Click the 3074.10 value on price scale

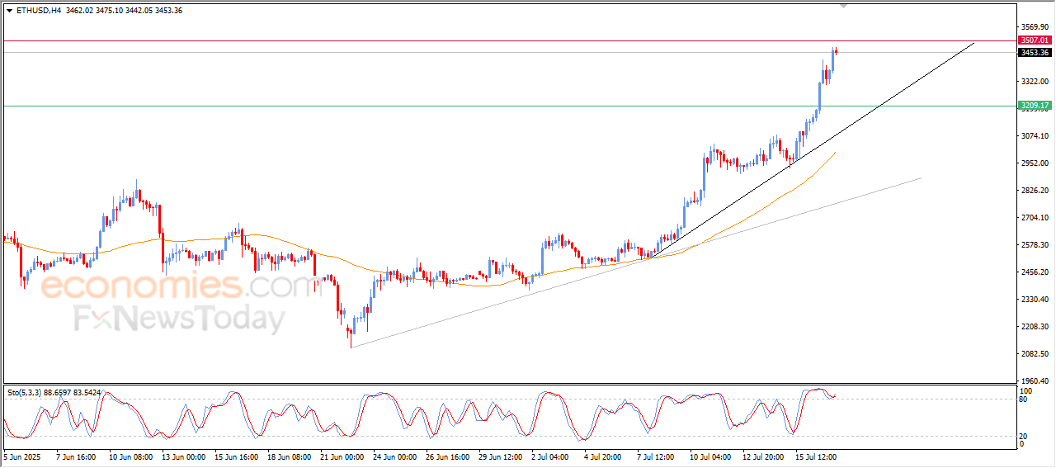(1035, 136)
